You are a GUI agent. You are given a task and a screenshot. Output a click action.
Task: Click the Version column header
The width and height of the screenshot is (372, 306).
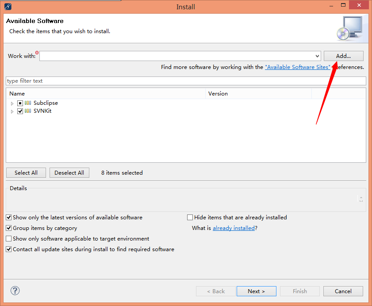(x=258, y=93)
